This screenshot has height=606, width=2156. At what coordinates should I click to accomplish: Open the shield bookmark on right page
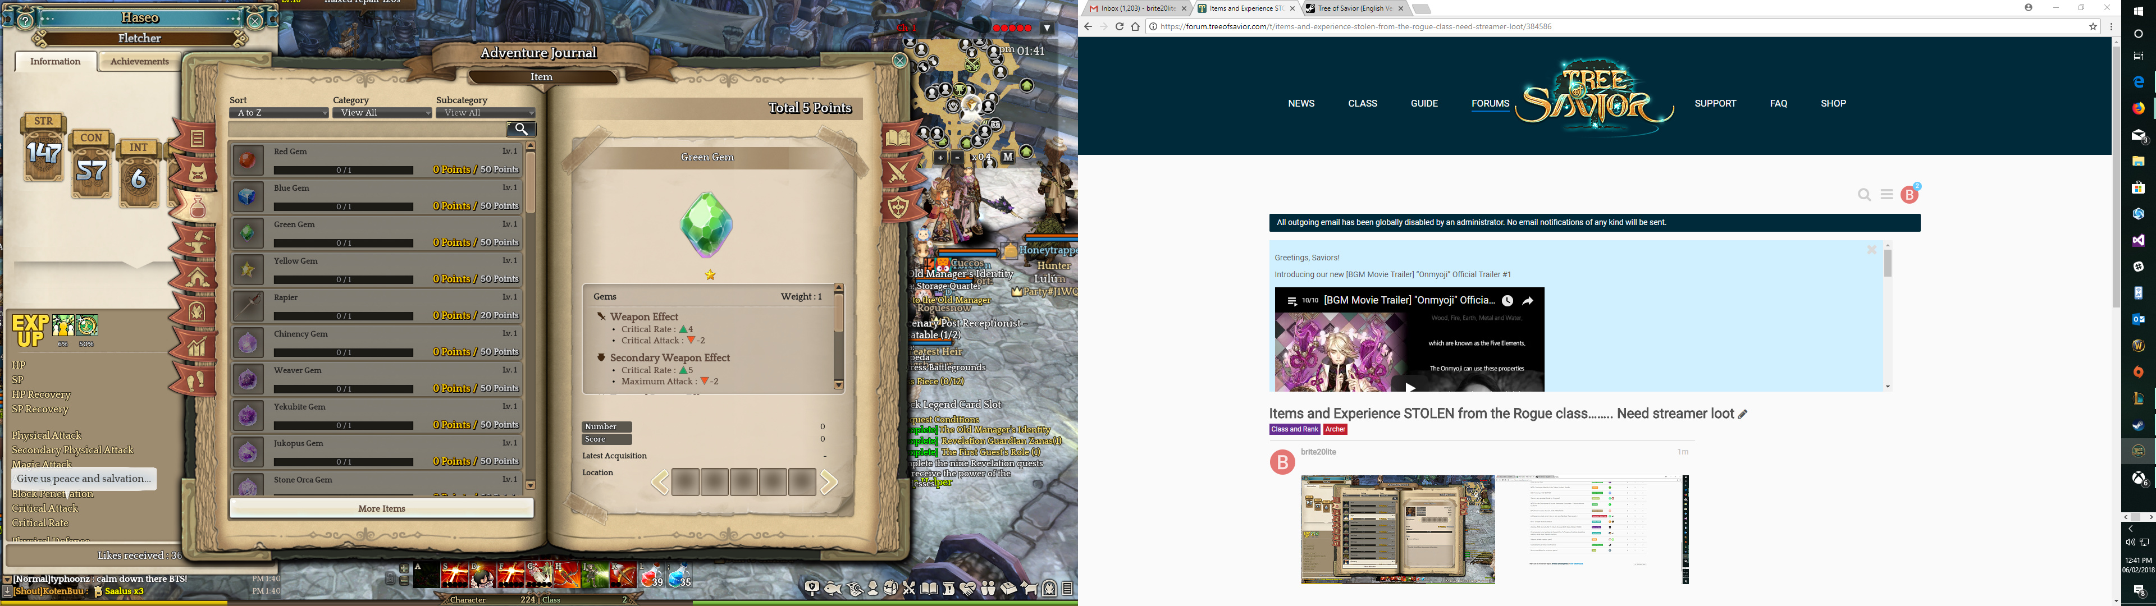click(x=899, y=206)
